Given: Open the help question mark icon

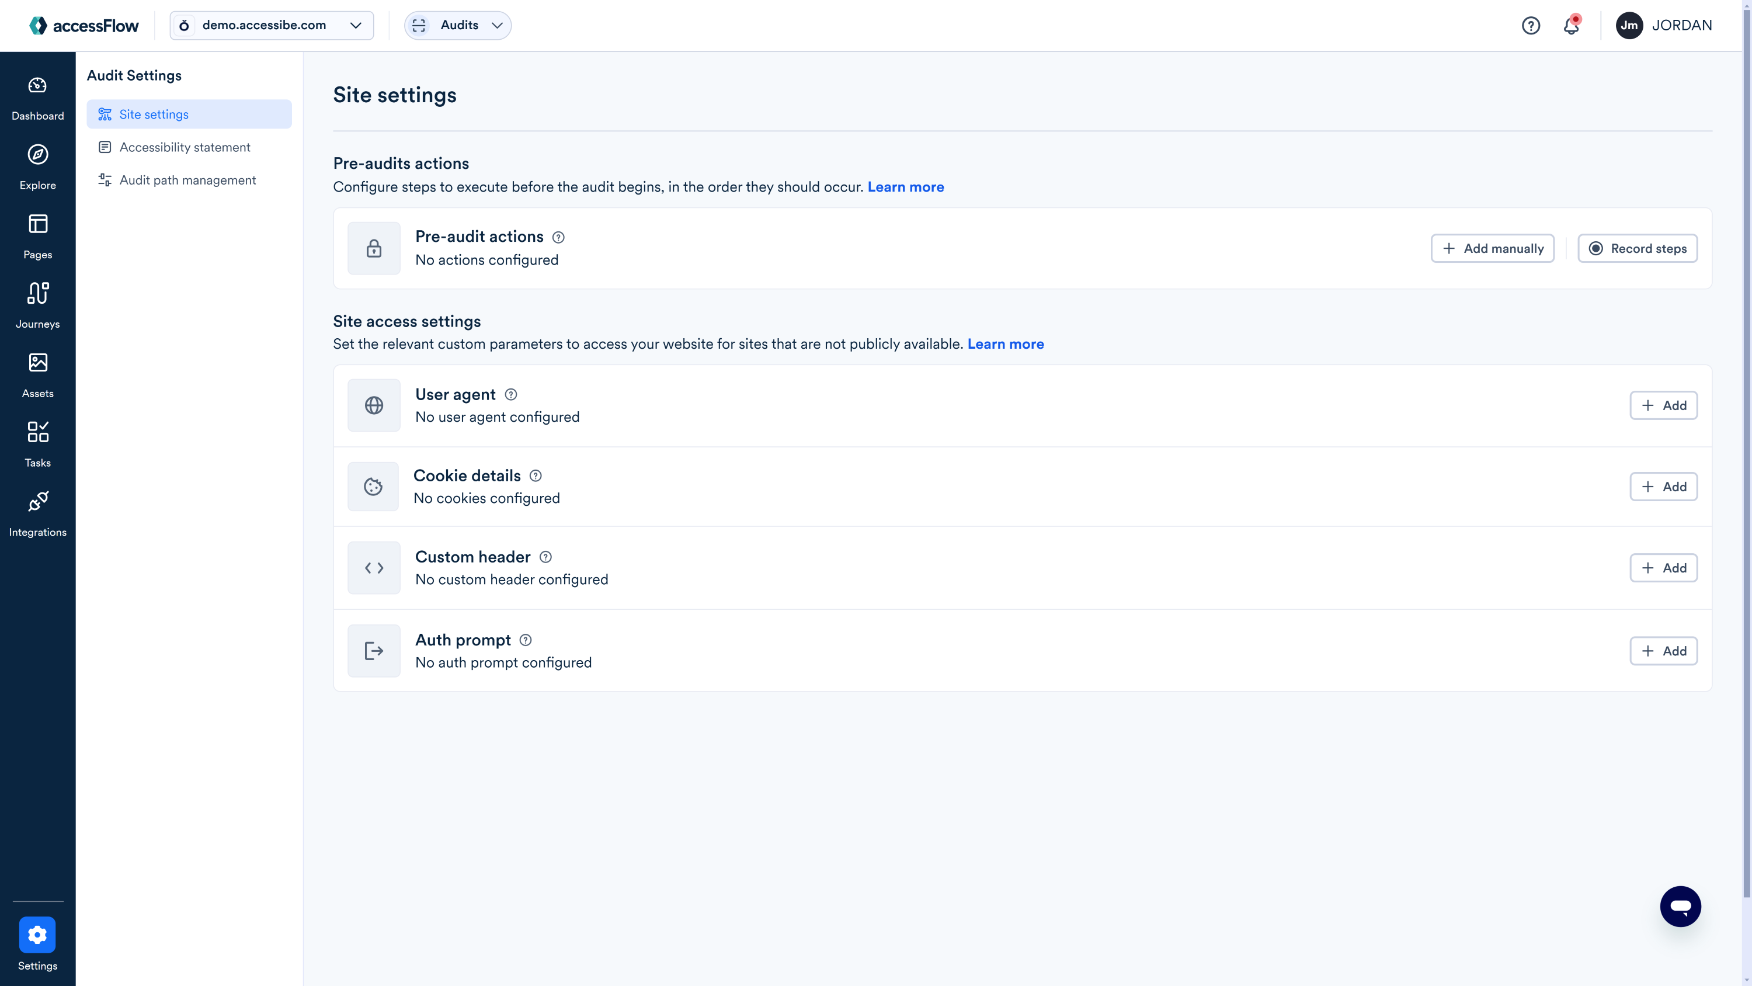Looking at the screenshot, I should click(1530, 25).
